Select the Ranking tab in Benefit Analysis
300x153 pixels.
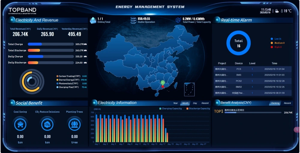275,103
